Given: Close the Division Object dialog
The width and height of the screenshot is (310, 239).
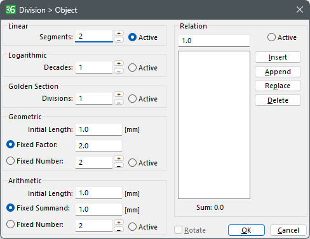Looking at the screenshot, I should pos(300,10).
